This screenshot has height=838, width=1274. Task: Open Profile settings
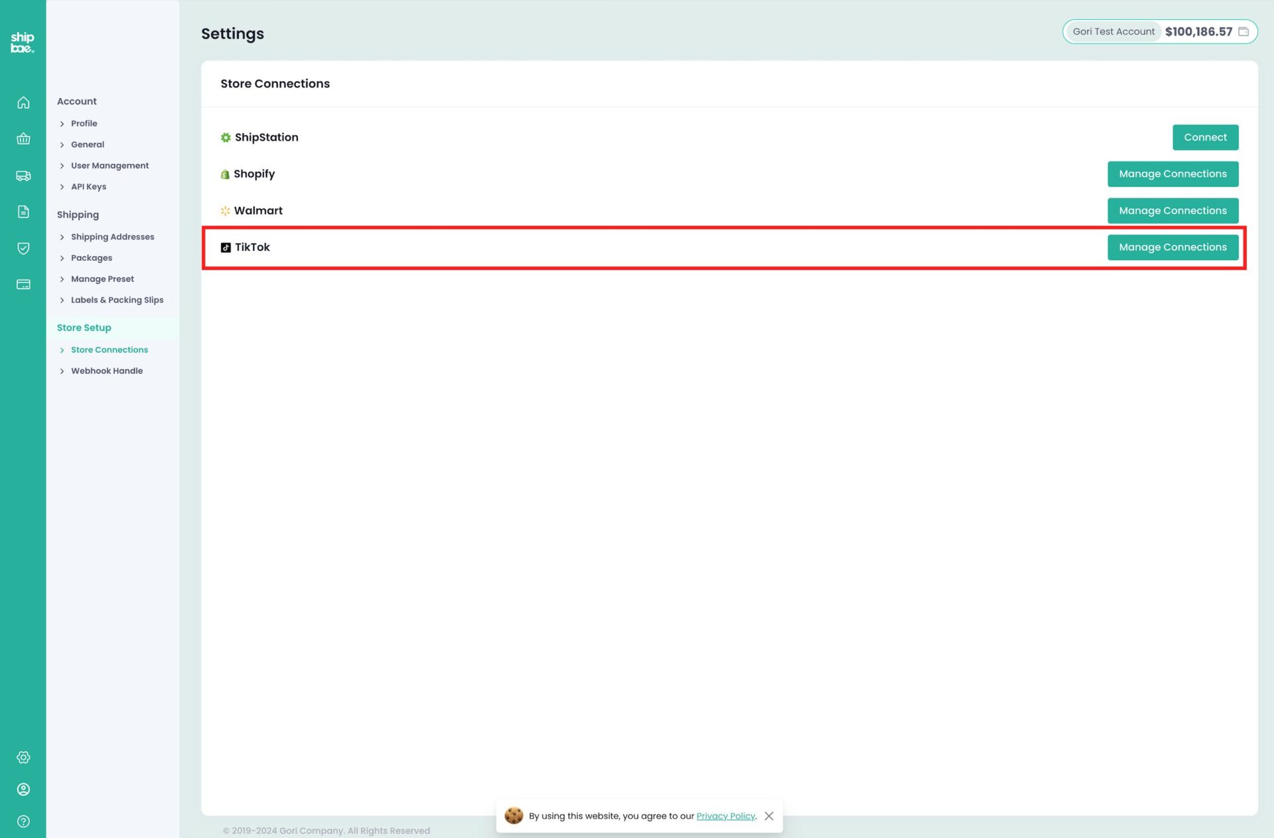[84, 123]
